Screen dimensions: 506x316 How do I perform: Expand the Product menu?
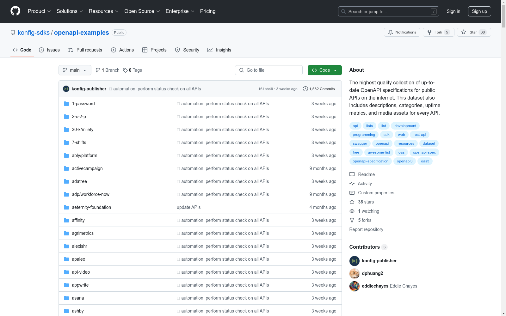[39, 11]
